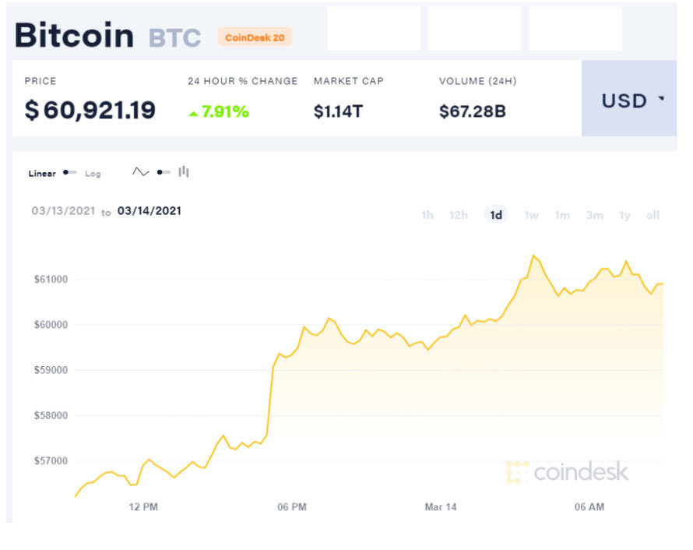This screenshot has width=693, height=550.
Task: Toggle the Linear/Log scale switch
Action: [x=70, y=172]
